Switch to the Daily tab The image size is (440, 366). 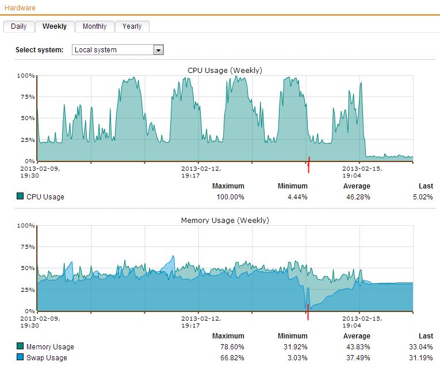click(x=18, y=26)
